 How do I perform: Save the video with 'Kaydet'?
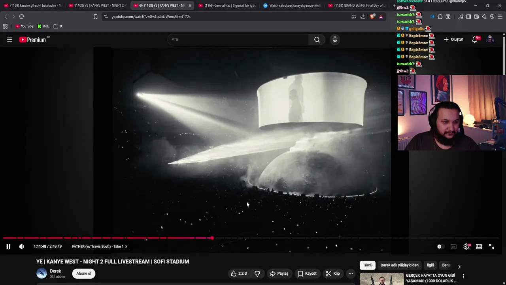click(x=307, y=274)
